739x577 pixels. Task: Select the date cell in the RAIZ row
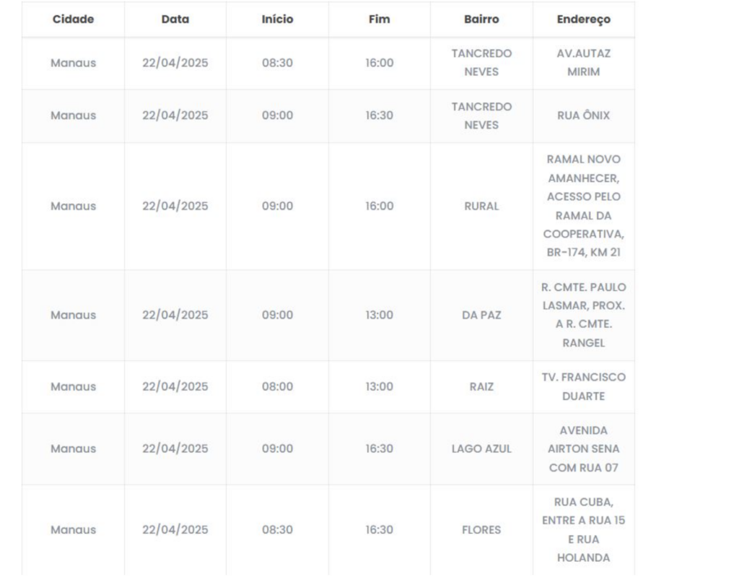[175, 386]
